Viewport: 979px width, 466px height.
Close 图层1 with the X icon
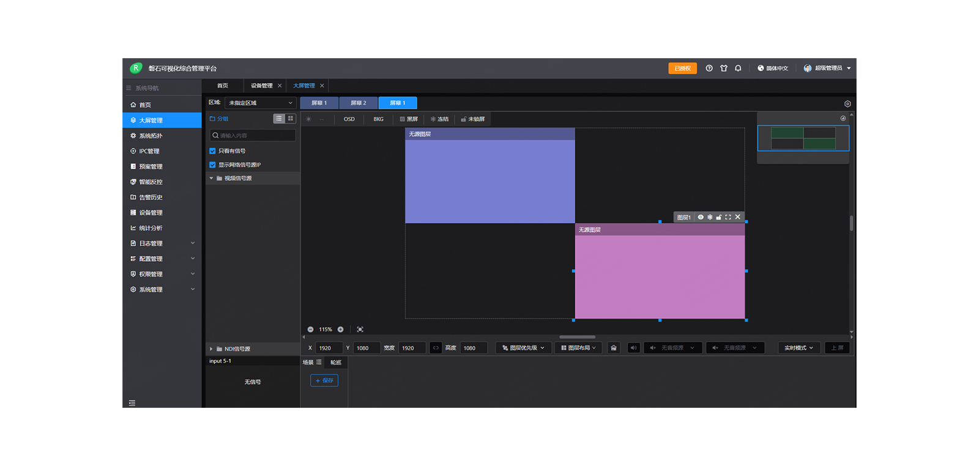click(x=738, y=217)
